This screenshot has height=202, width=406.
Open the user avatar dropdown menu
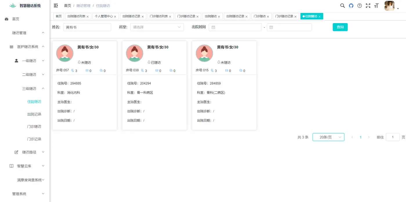[389, 6]
